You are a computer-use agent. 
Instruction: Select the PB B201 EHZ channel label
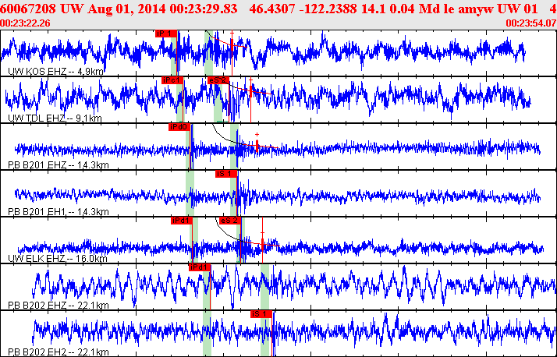click(59, 165)
